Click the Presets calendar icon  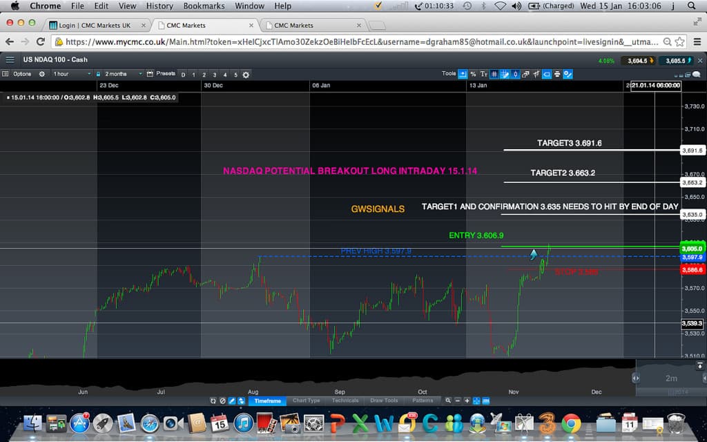click(151, 74)
